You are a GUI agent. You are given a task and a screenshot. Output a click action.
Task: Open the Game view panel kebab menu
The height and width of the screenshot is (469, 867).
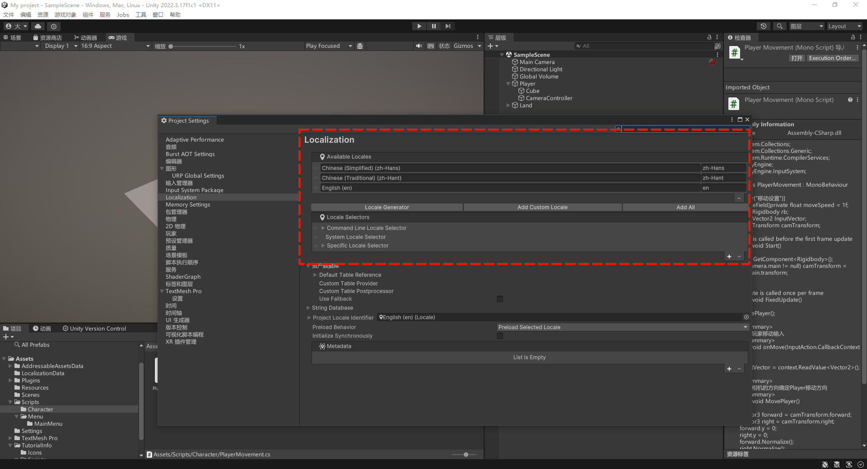[x=478, y=37]
